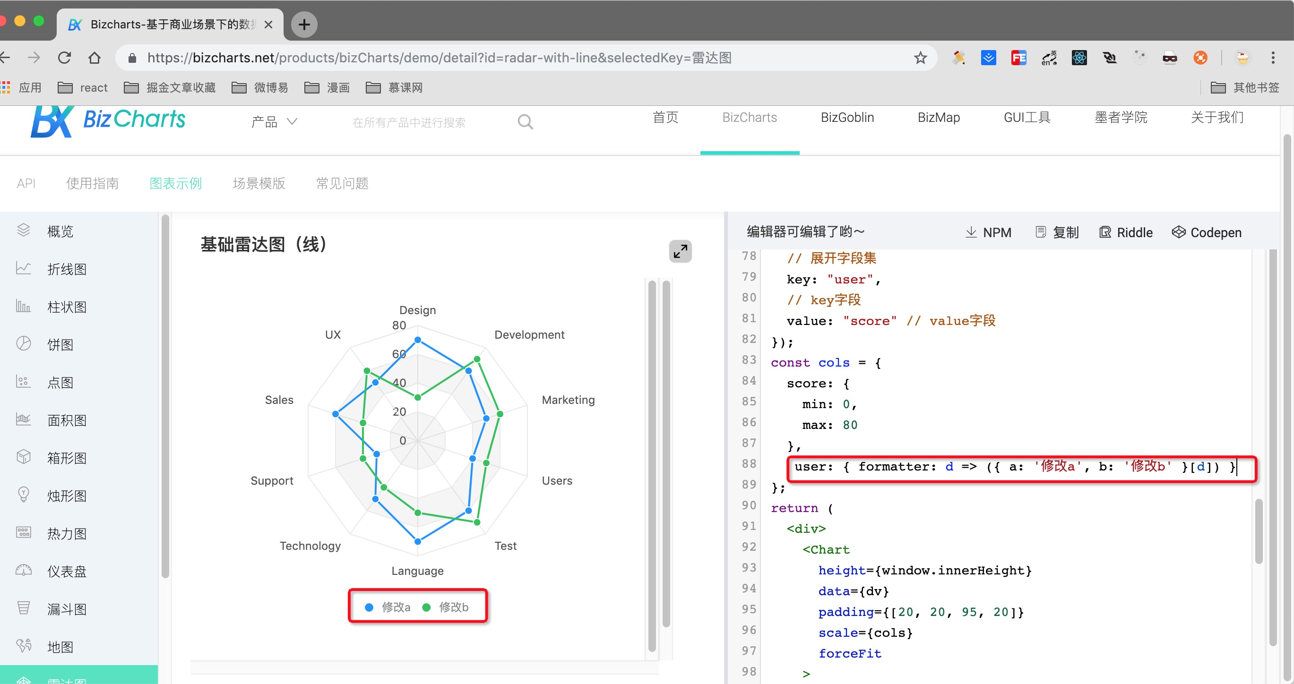The height and width of the screenshot is (684, 1294).
Task: Open the example in Codepen
Action: point(1206,232)
